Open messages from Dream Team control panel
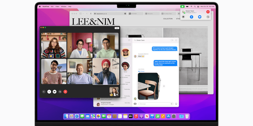The width and height of the screenshot is (253, 126). coord(183,17)
